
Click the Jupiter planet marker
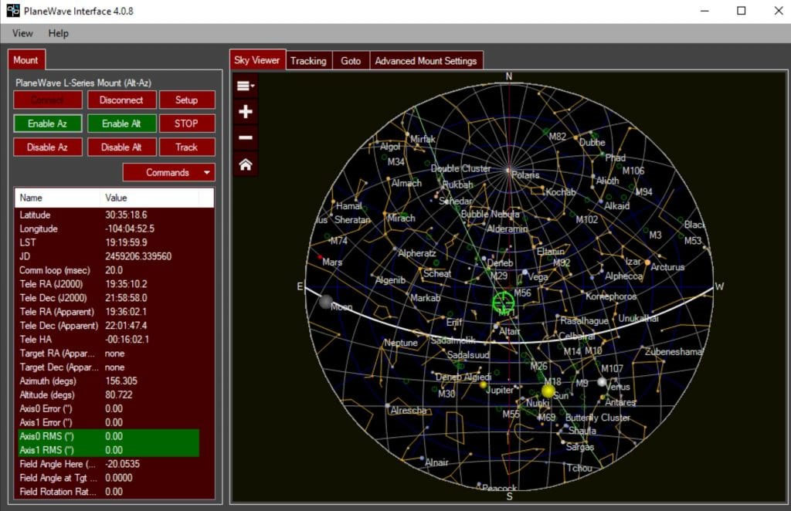pyautogui.click(x=484, y=384)
